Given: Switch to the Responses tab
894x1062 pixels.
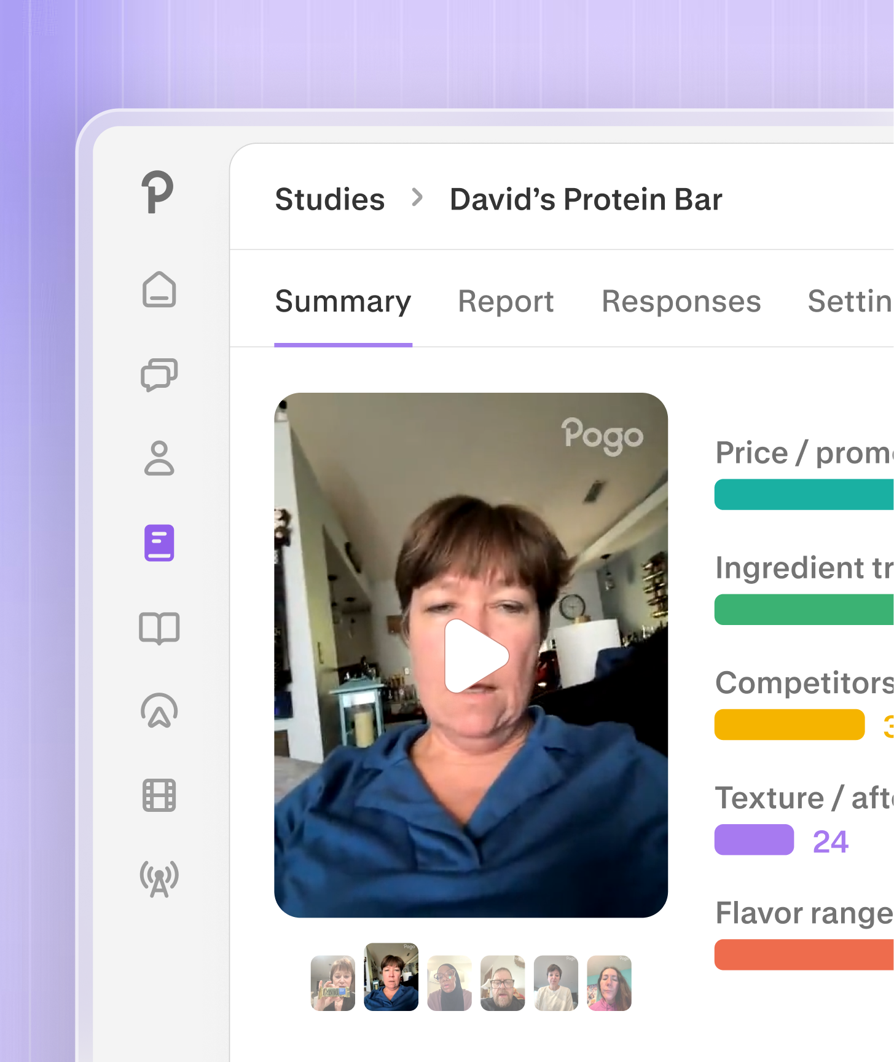Looking at the screenshot, I should tap(681, 301).
